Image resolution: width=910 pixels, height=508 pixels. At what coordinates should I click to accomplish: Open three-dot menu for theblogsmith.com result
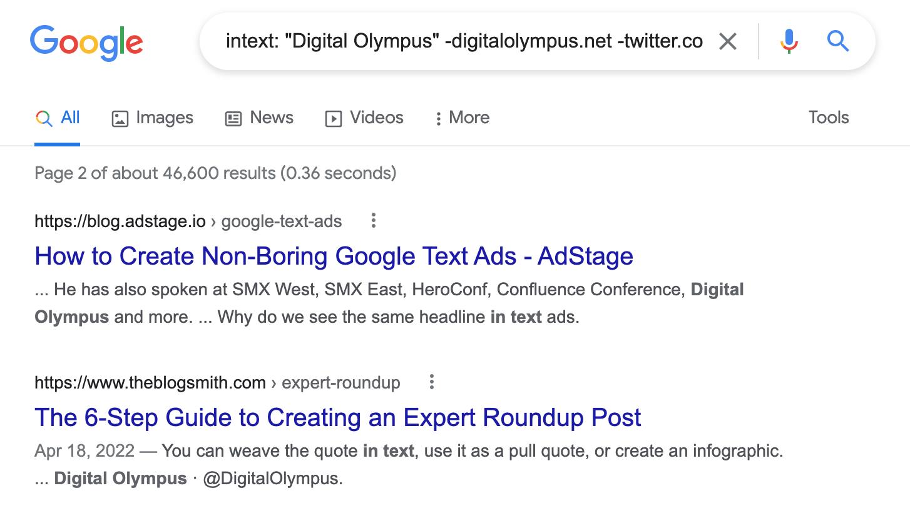[x=431, y=382]
